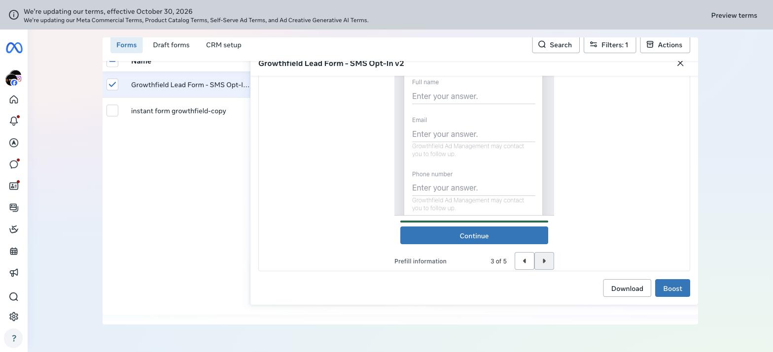The image size is (773, 352).
Task: Click the Full name answer field
Action: 474,96
